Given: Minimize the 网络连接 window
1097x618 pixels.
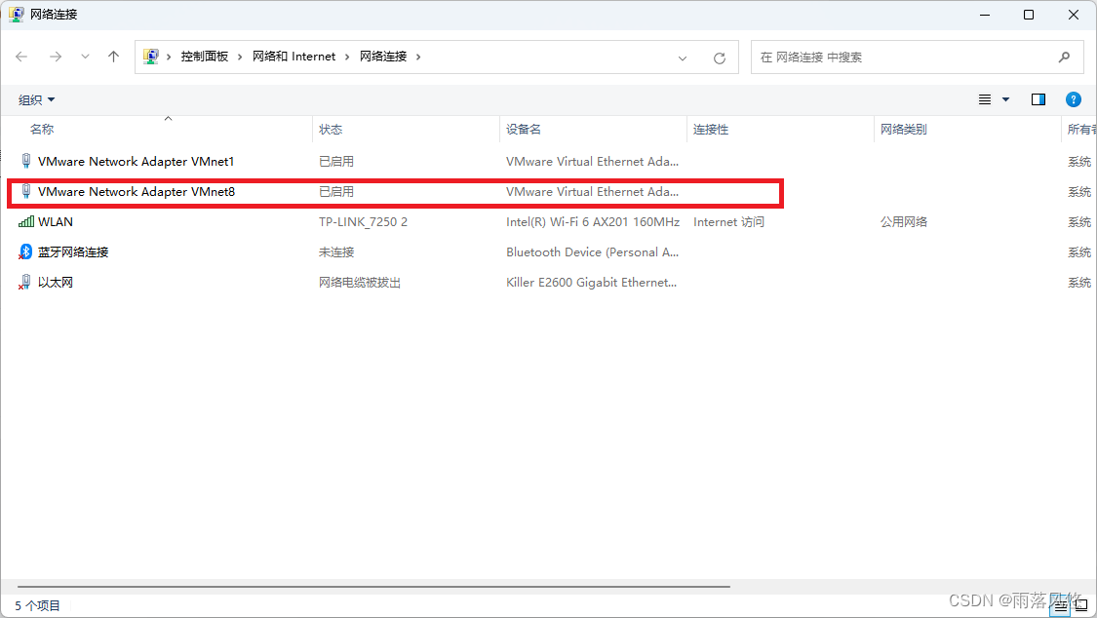Looking at the screenshot, I should click(984, 15).
